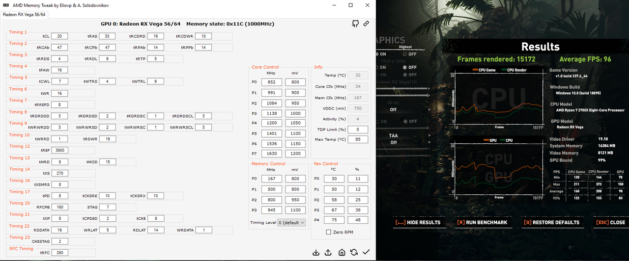Toggle the Zero RPM checkbox

coord(328,232)
